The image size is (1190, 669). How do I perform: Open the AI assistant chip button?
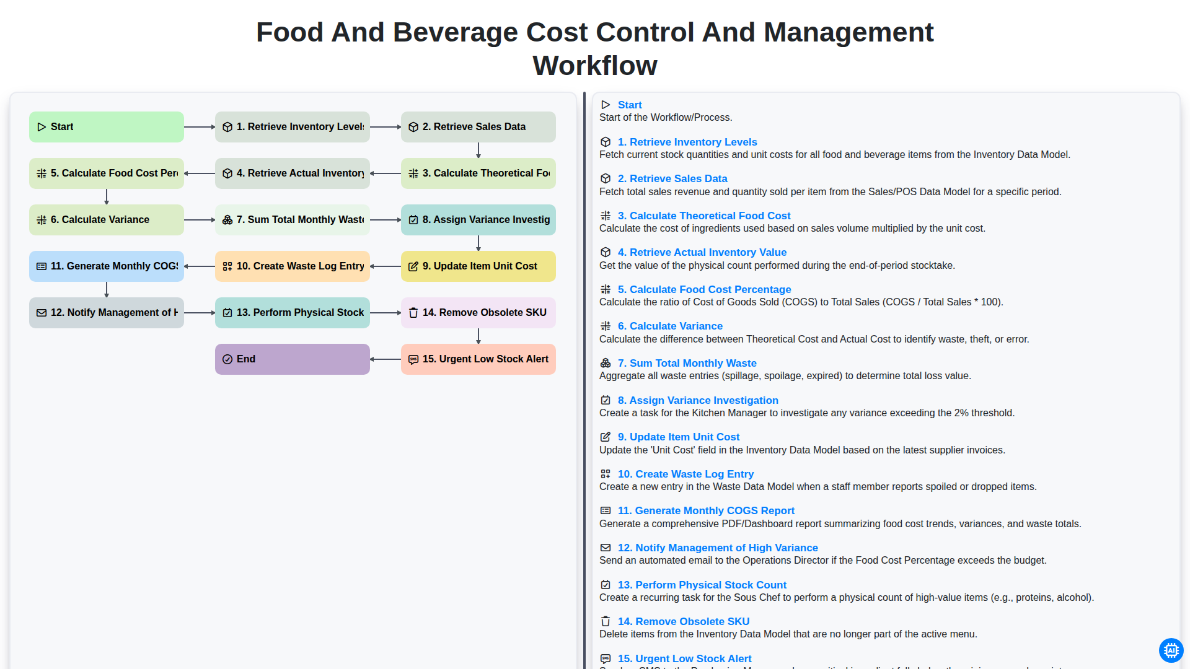(x=1171, y=650)
